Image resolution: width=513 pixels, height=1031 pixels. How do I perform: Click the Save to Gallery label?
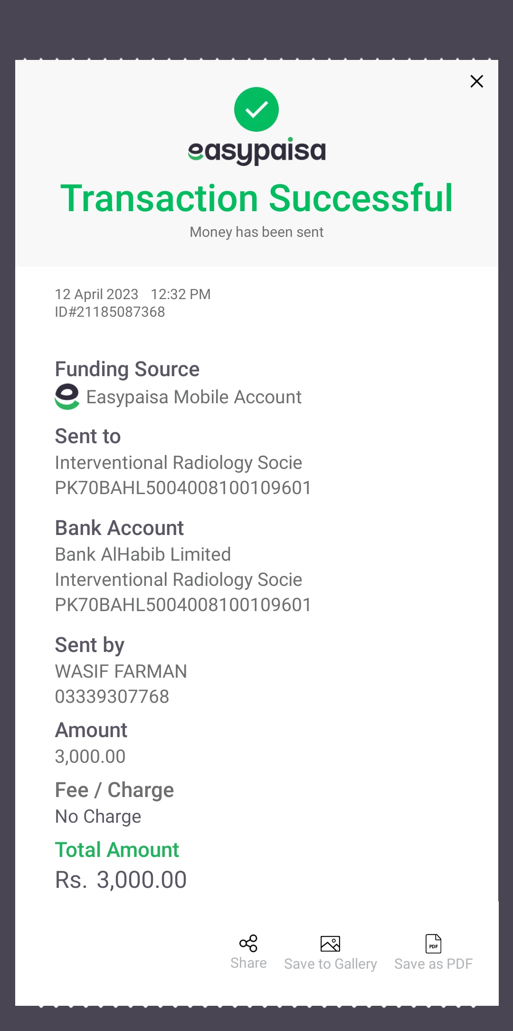[x=330, y=964]
